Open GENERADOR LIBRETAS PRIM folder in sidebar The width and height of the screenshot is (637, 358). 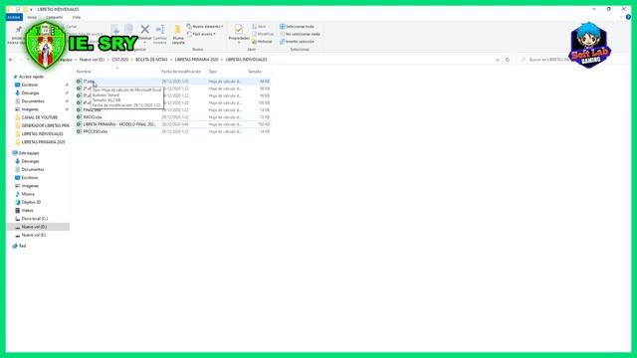[x=45, y=126]
